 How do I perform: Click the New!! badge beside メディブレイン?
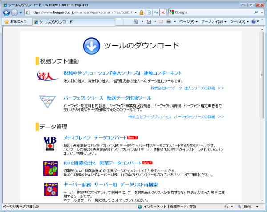[132, 137]
